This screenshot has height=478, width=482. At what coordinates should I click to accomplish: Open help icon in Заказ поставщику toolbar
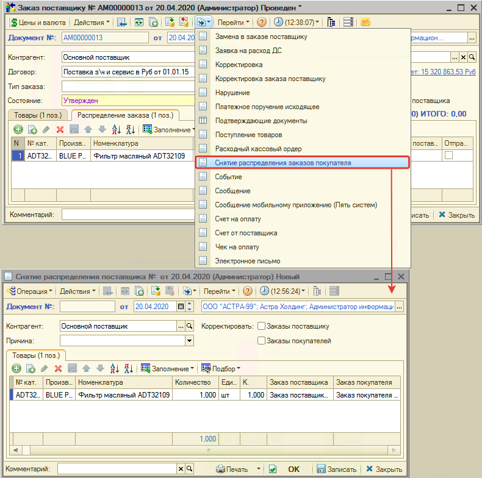(x=261, y=23)
